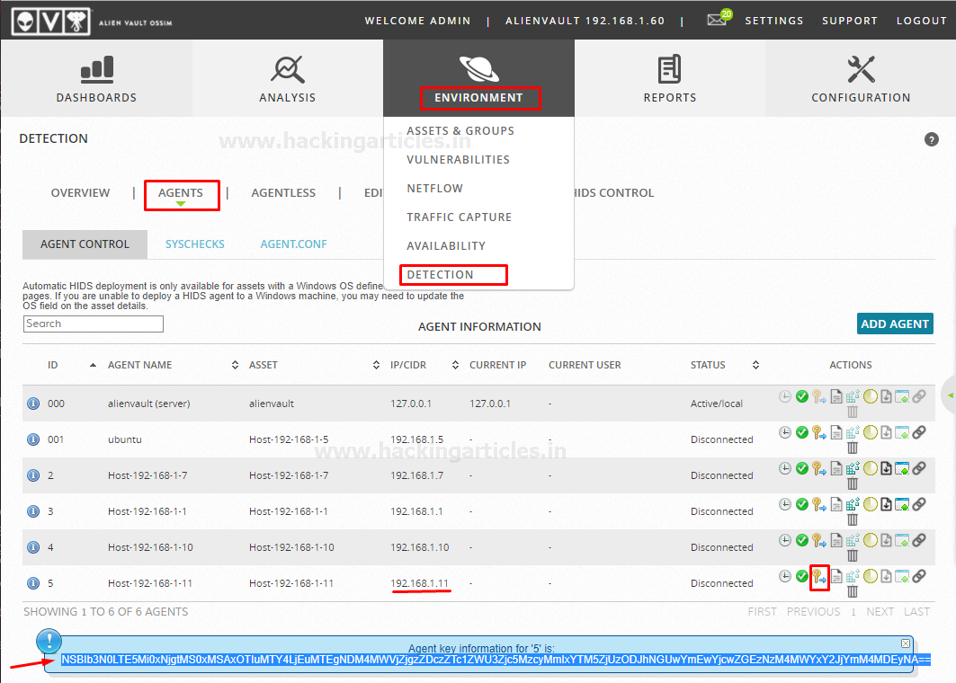
Task: Open the help question mark icon
Action: pyautogui.click(x=931, y=139)
